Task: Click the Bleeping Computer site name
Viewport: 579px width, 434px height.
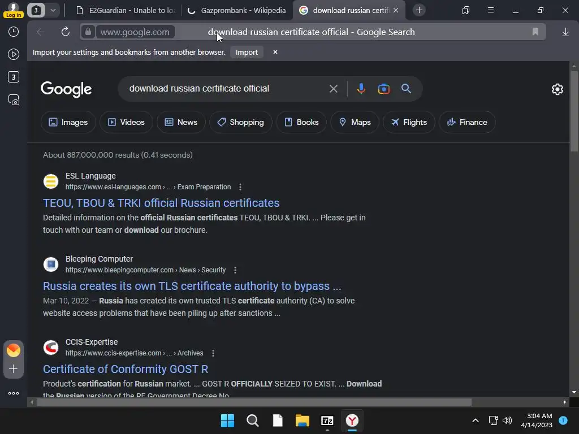Action: pos(99,259)
